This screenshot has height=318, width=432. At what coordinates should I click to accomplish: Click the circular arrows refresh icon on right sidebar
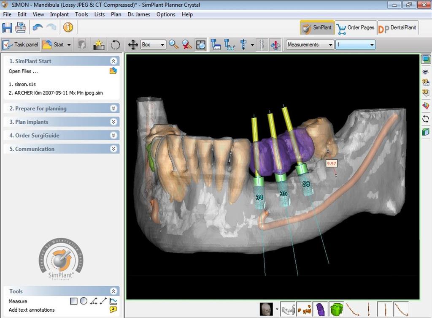pos(426,119)
